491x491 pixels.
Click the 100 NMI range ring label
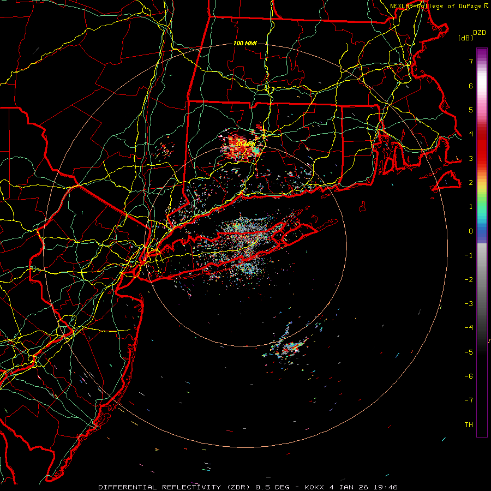click(245, 43)
